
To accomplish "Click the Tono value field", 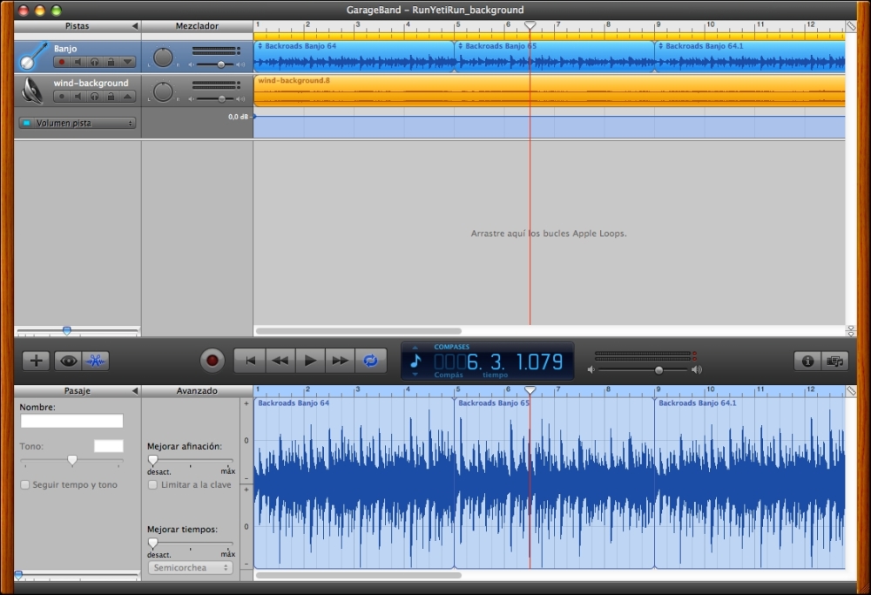I will pos(109,446).
